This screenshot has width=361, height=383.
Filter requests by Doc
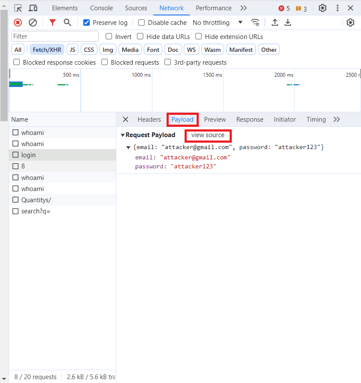coord(173,50)
